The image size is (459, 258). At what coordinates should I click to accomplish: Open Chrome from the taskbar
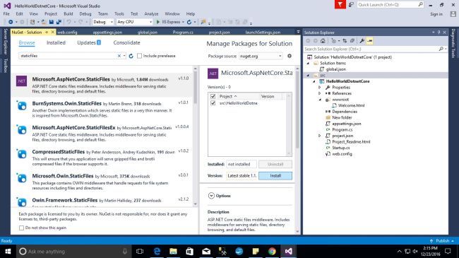[x=272, y=251]
